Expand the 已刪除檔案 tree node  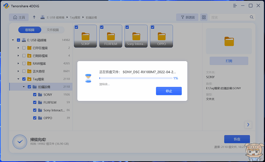(19, 56)
